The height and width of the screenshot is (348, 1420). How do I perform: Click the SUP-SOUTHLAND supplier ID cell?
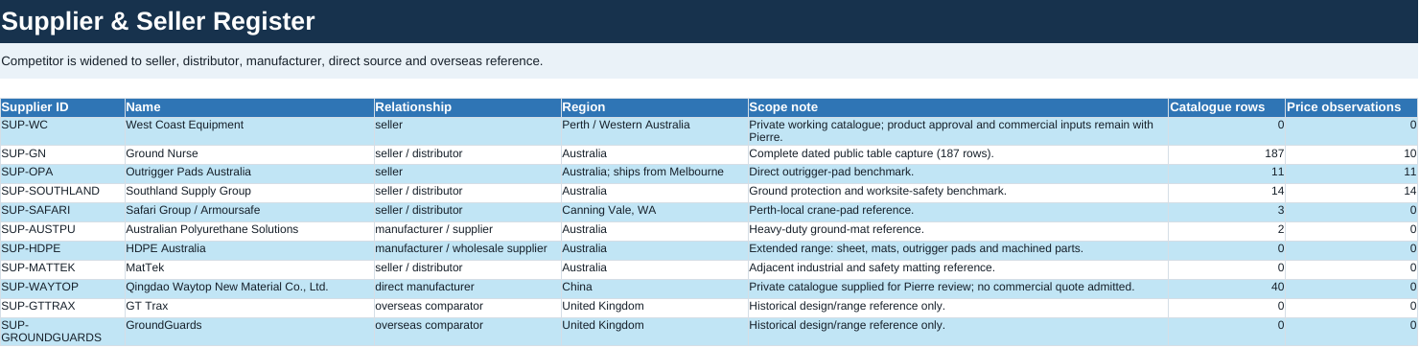coord(62,193)
